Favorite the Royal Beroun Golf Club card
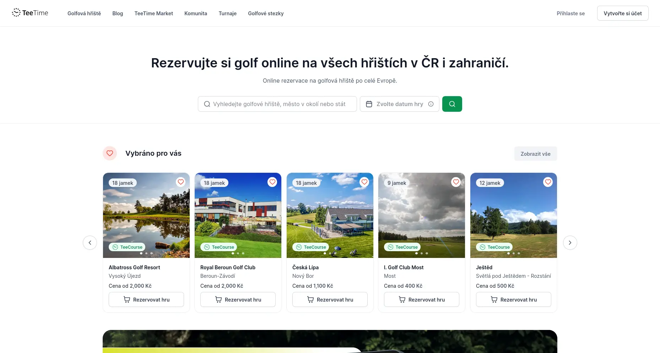 (x=272, y=182)
